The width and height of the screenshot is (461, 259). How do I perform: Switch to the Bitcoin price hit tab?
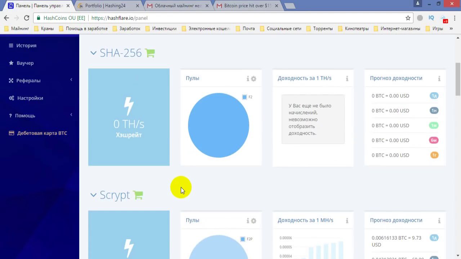(247, 6)
